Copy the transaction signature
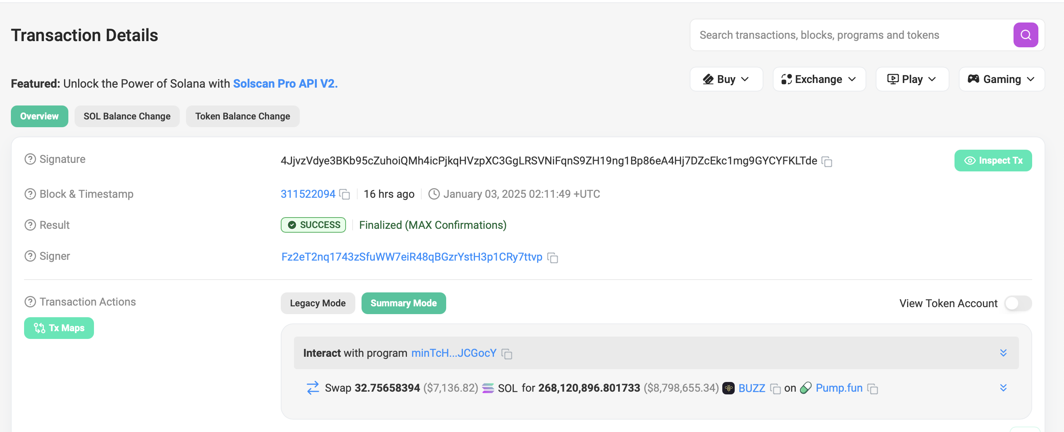The image size is (1064, 432). [826, 161]
